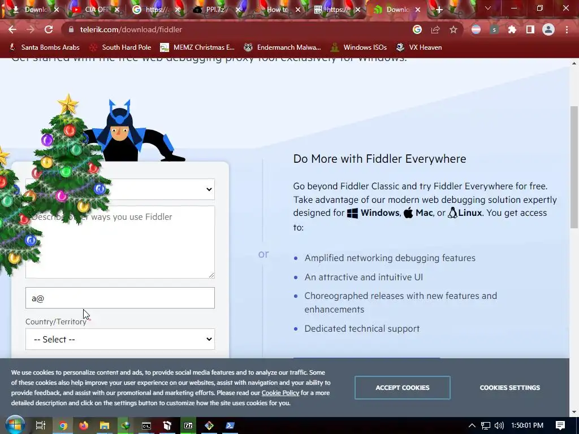Open PowerShell from the taskbar
The width and height of the screenshot is (579, 434).
(230, 426)
